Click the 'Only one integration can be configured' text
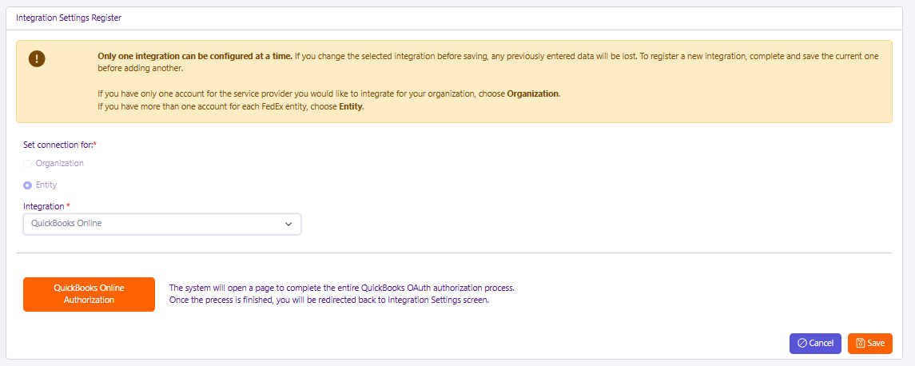Image resolution: width=915 pixels, height=366 pixels. tap(195, 57)
